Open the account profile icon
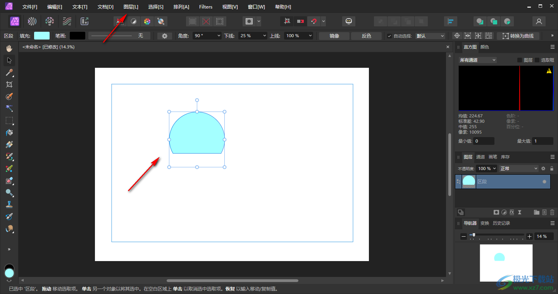The height and width of the screenshot is (294, 558). pyautogui.click(x=539, y=21)
